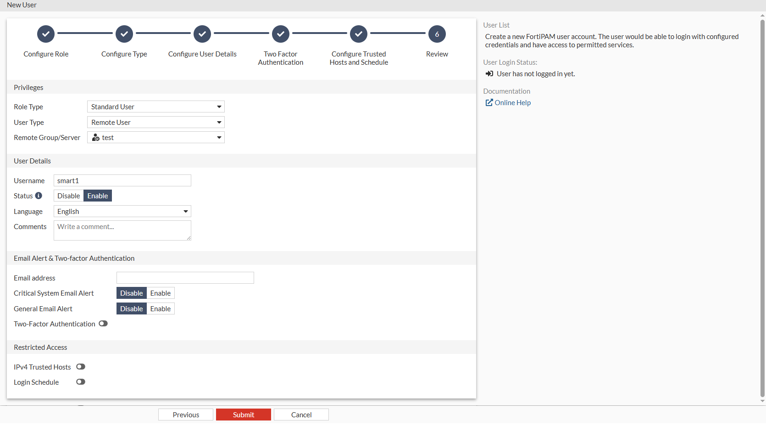Enable Critical System Email Alert

161,293
